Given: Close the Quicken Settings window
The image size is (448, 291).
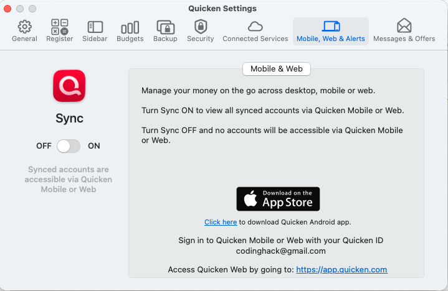Looking at the screenshot, I should click(x=7, y=9).
